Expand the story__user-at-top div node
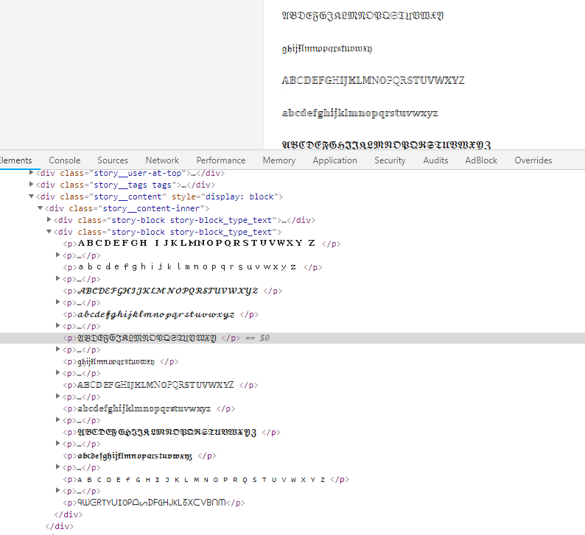Viewport: 585px width, 535px height. (x=32, y=173)
